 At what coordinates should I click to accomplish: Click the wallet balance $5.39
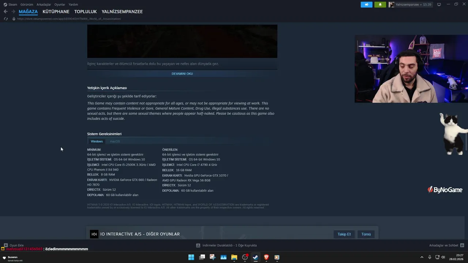[427, 4]
